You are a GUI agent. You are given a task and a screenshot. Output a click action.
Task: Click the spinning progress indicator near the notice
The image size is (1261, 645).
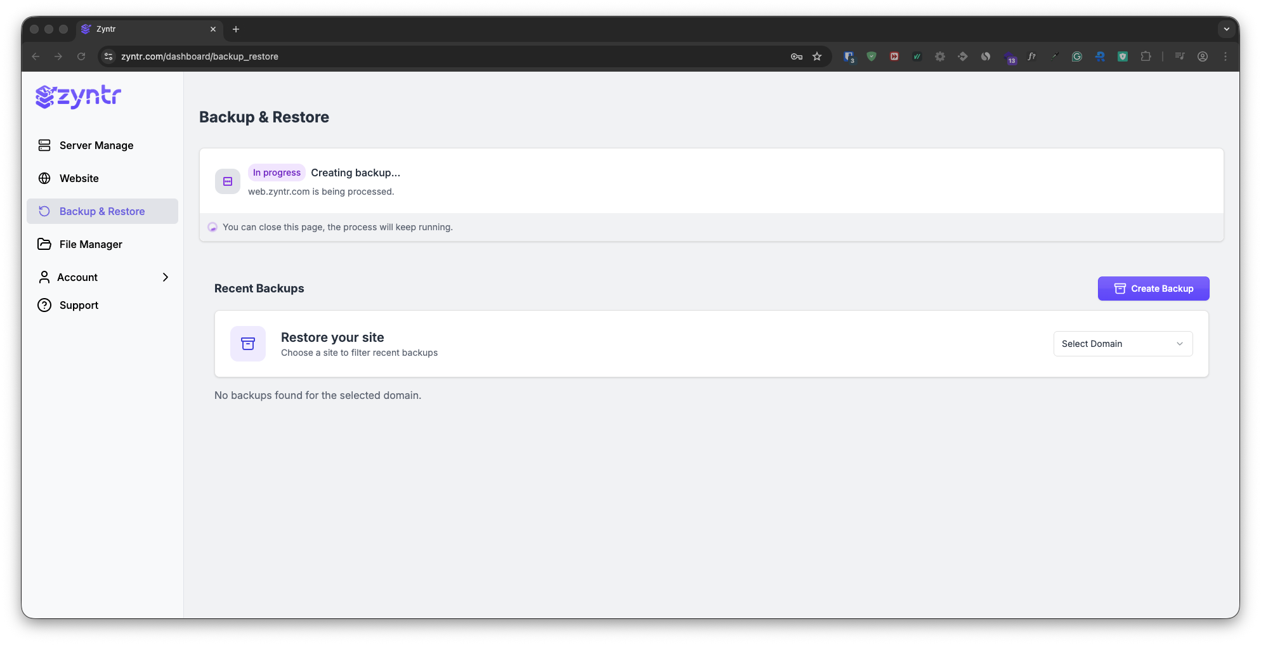click(212, 226)
